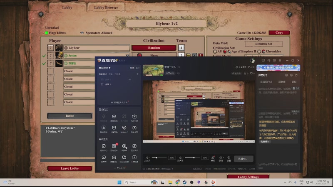Open File Explorer from the taskbar
This screenshot has height=187, width=333.
pyautogui.click(x=170, y=182)
